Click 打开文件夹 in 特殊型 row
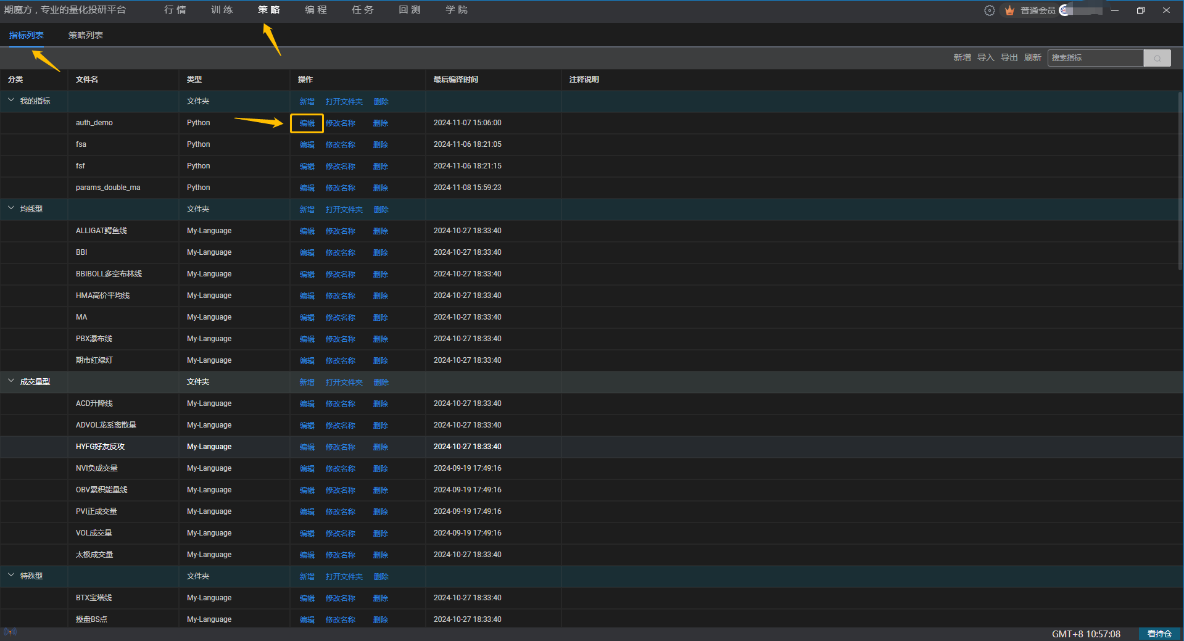 344,577
